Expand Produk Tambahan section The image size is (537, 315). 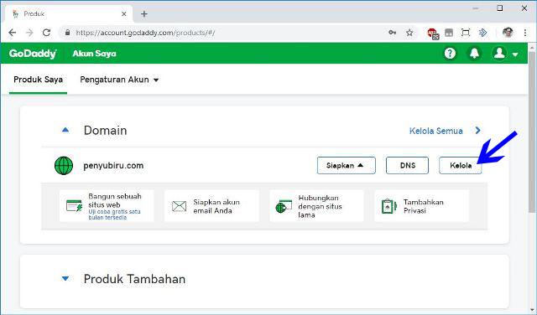click(x=65, y=279)
